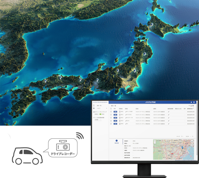Click the blue status button in third row
Viewport: 199px width, 178px height.
click(x=115, y=118)
